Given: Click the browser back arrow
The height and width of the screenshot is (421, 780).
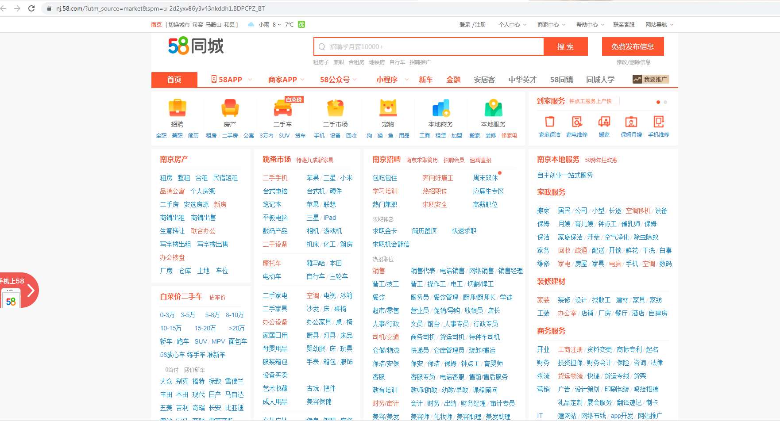Looking at the screenshot, I should click(4, 8).
